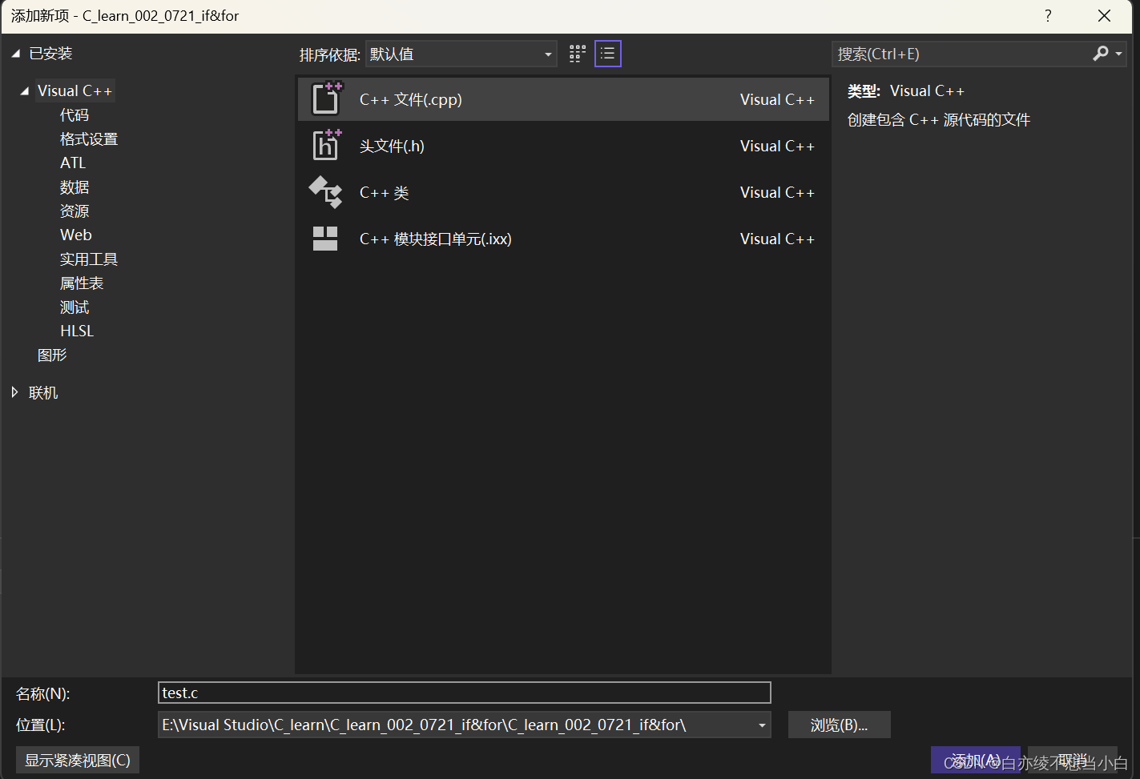
Task: Open the dialog help question mark icon
Action: coord(1048,15)
